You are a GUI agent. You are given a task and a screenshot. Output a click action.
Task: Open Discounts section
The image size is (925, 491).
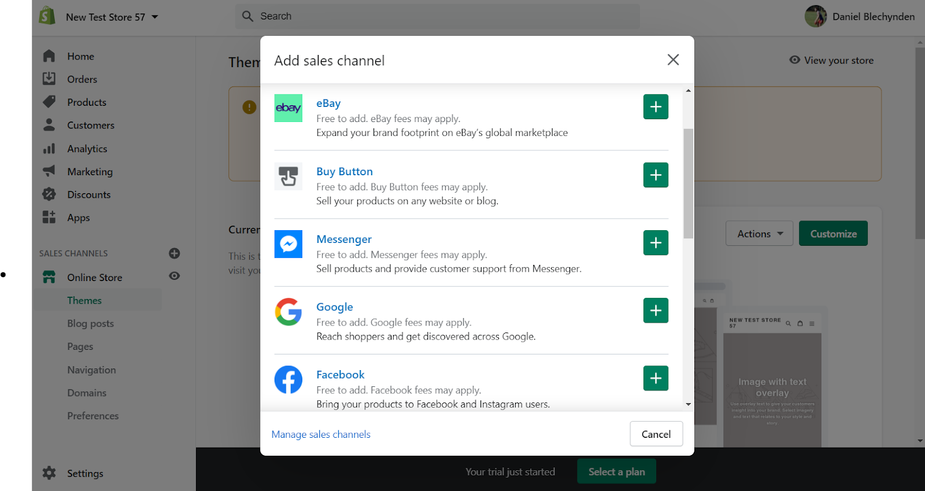click(89, 195)
